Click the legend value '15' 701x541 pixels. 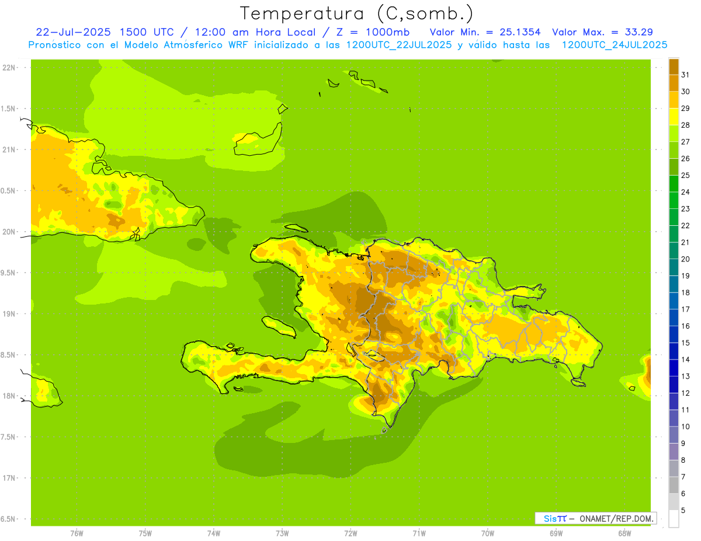click(x=685, y=343)
